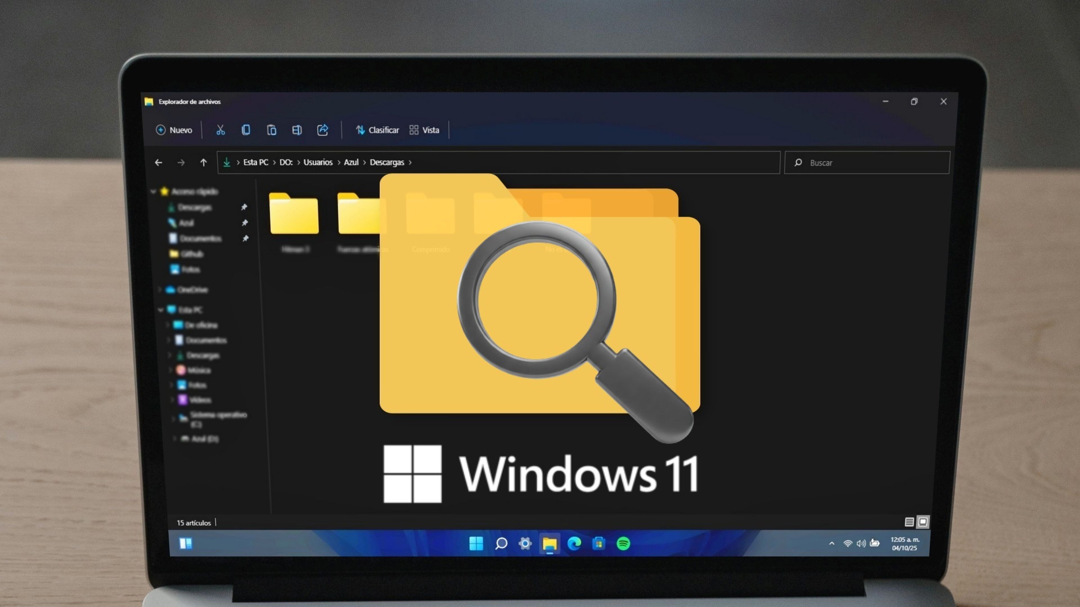Click the Rename icon in toolbar
Screen dimensions: 1080x607
click(297, 130)
